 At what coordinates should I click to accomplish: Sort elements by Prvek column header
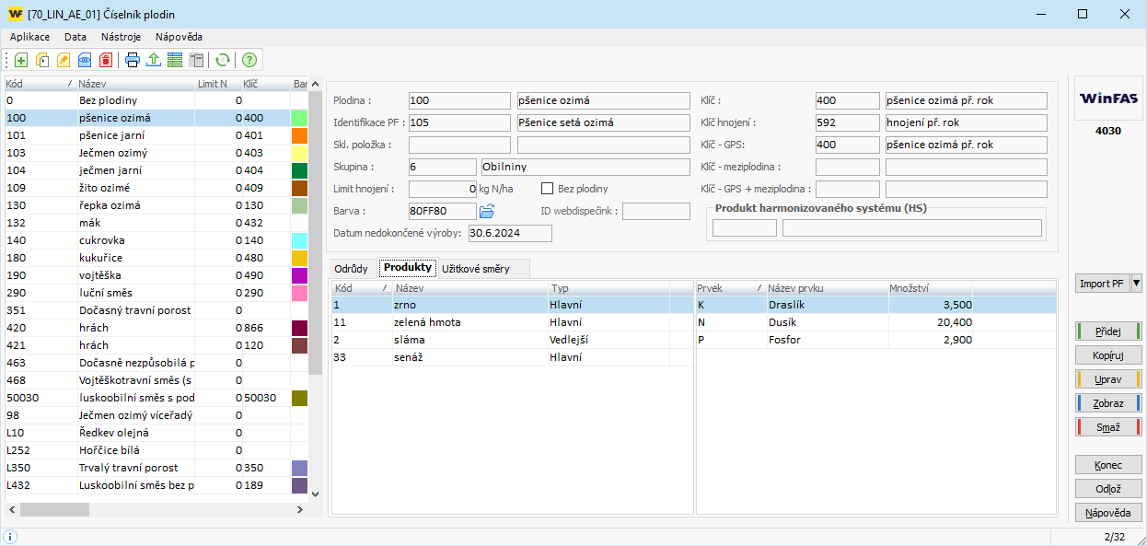pyautogui.click(x=727, y=288)
